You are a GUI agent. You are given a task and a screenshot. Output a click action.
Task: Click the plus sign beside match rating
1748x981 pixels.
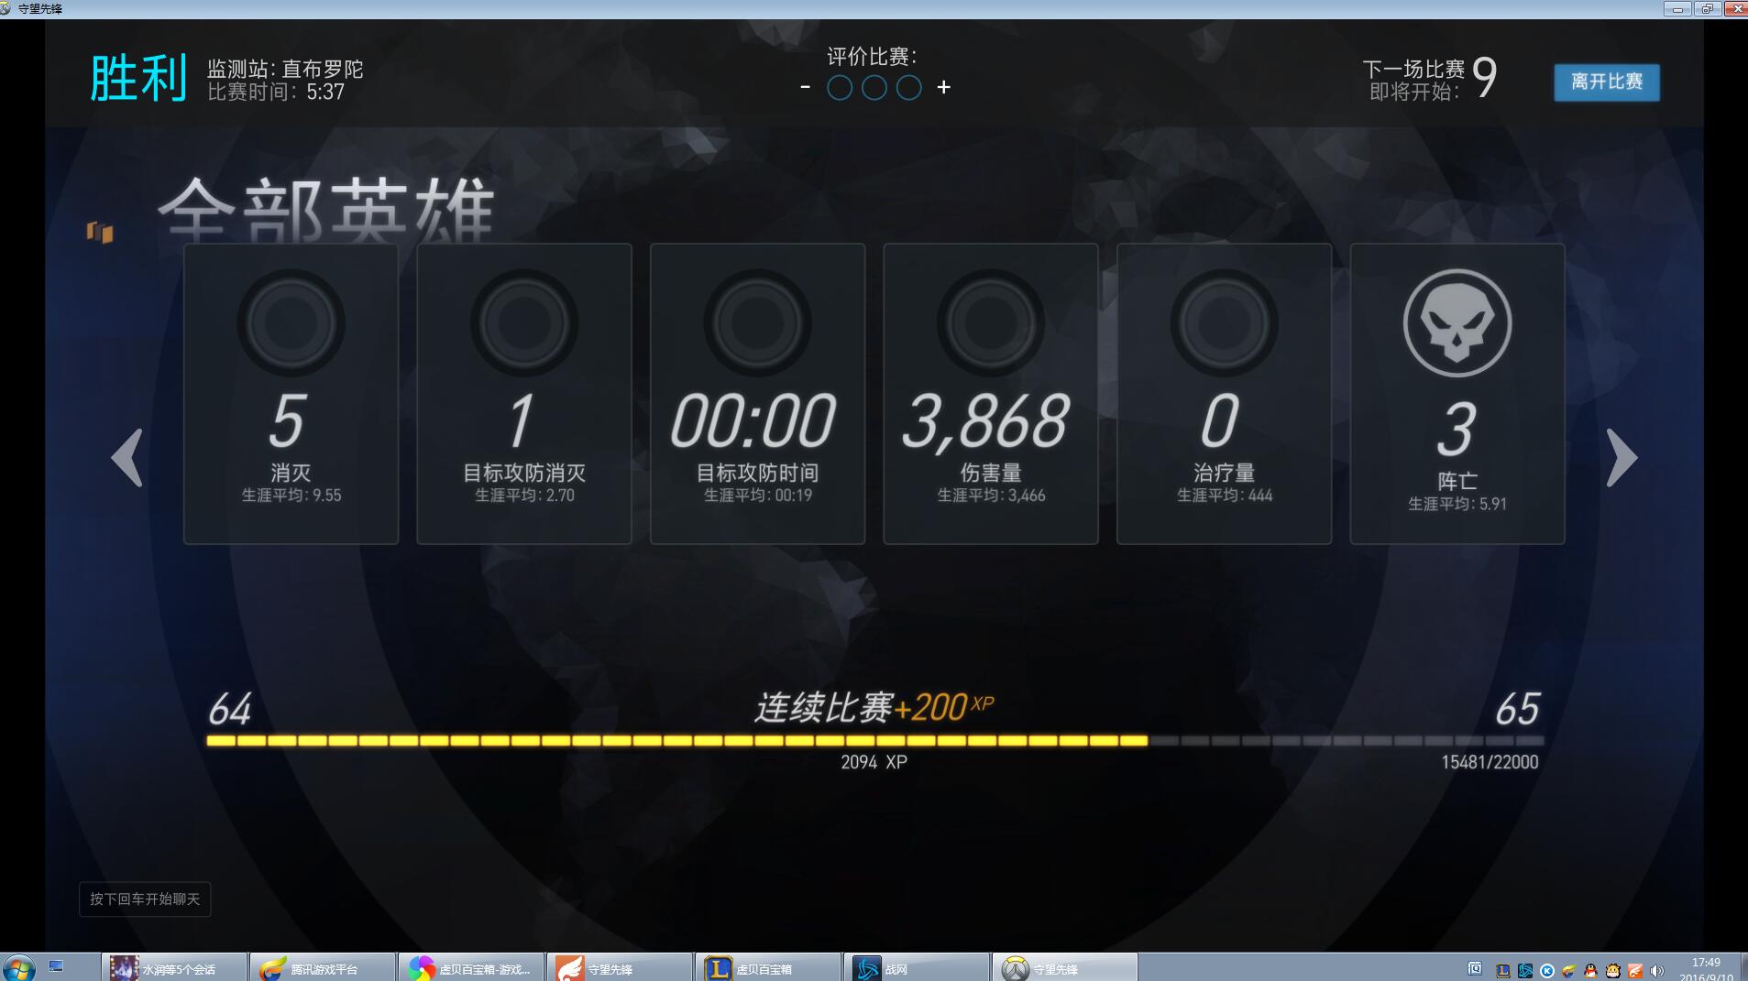[x=943, y=88]
